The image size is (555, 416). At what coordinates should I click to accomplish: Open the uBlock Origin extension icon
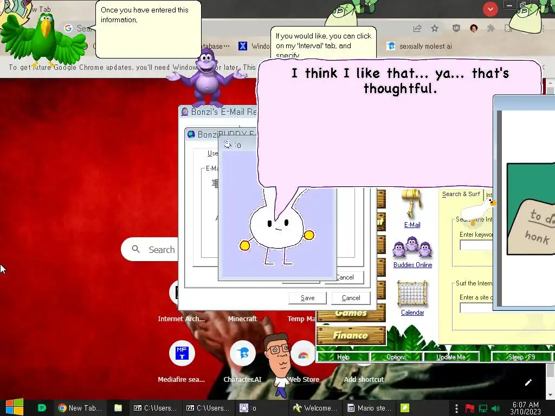[x=456, y=28]
